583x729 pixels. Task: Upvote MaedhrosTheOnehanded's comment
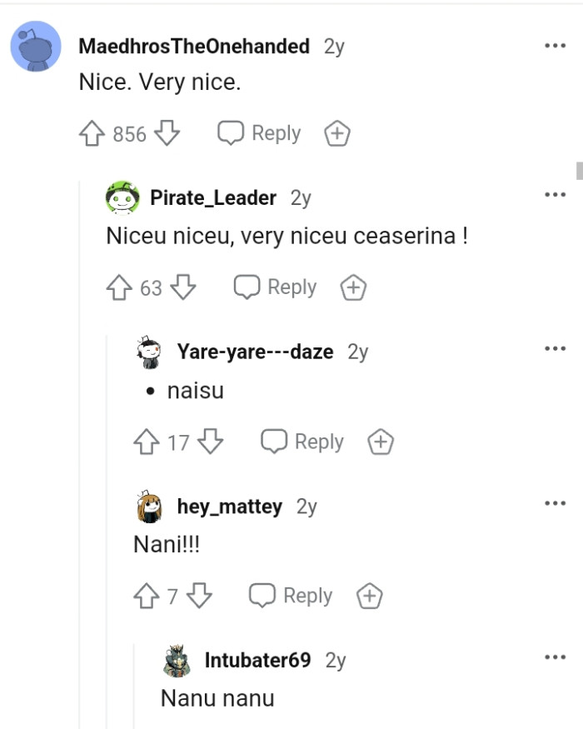point(94,132)
